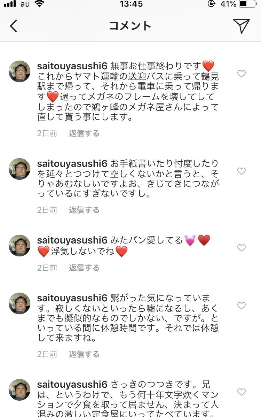The height and width of the screenshot is (417, 261).
Task: Open avatar beside みたパン愛してる comment
Action: (19, 246)
